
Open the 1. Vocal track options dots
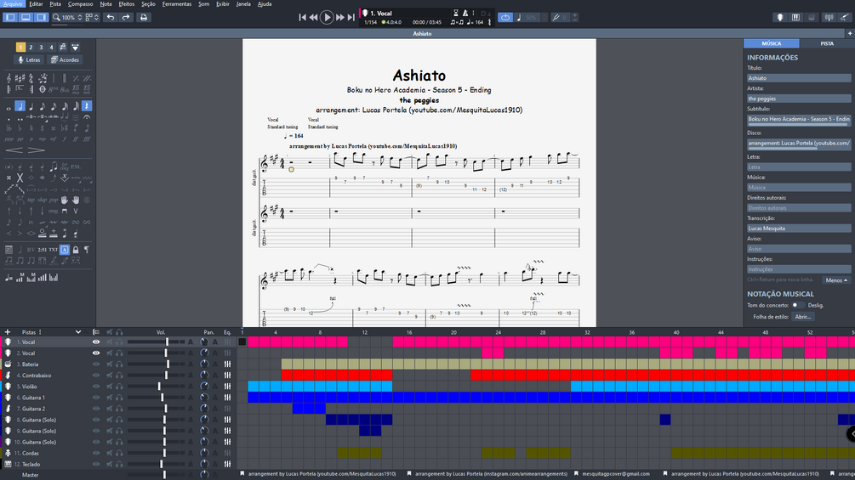[x=473, y=13]
